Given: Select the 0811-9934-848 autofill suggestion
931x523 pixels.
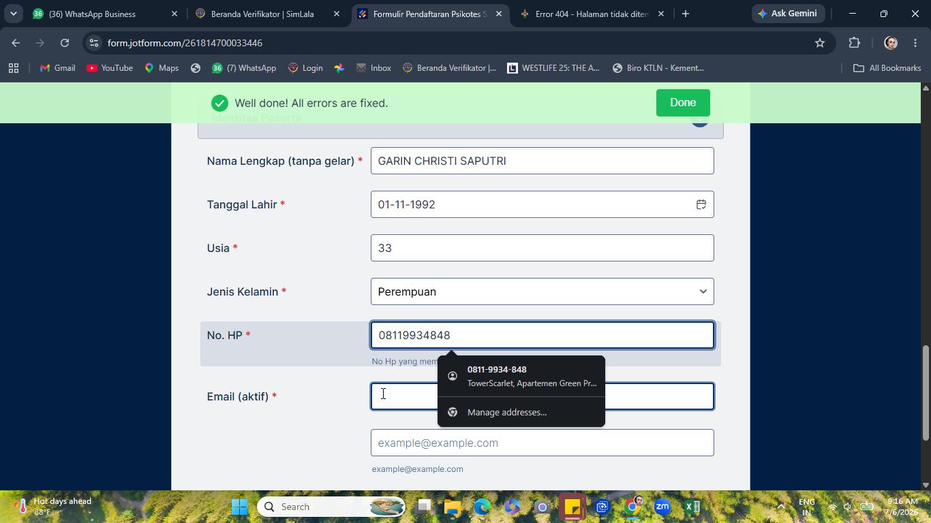Looking at the screenshot, I should click(521, 376).
